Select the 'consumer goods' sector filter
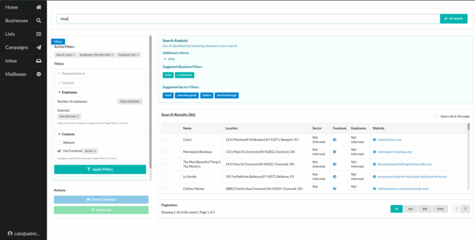Viewport: 475px width, 240px height. pyautogui.click(x=187, y=96)
